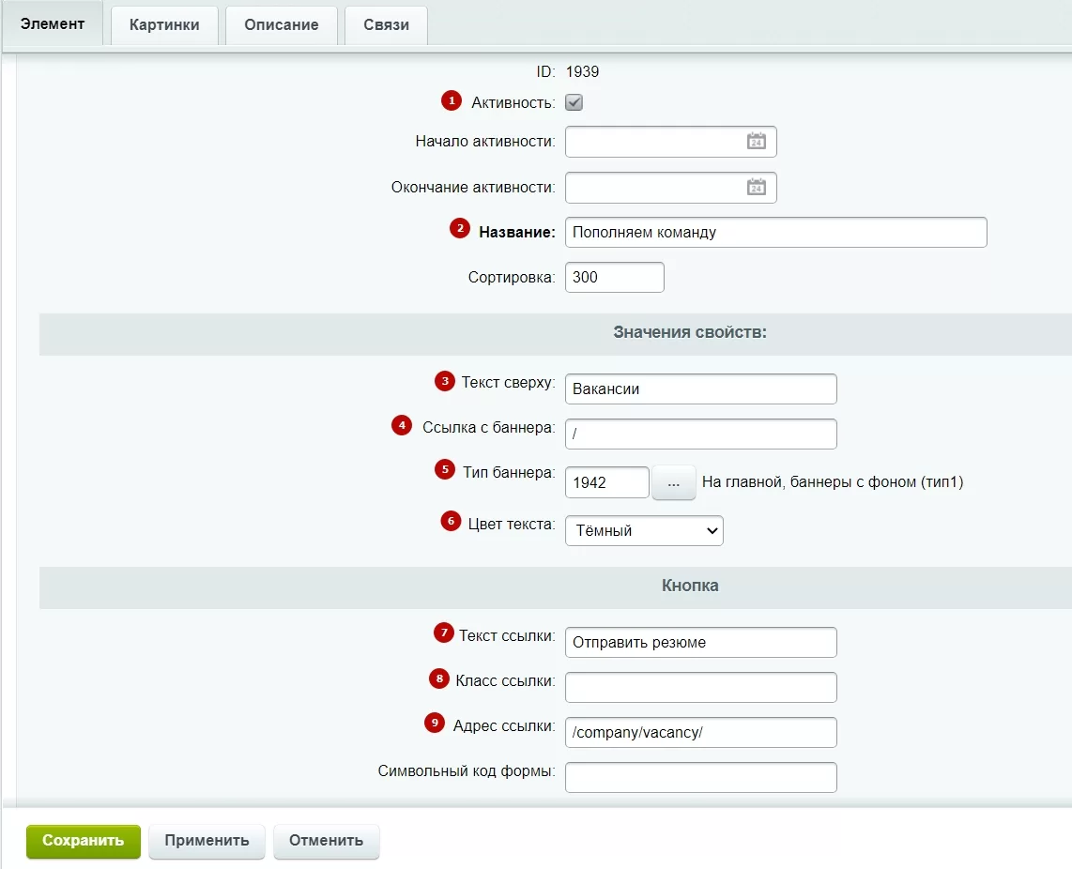Viewport: 1072px width, 869px height.
Task: Expand the Цвет текста dropdown
Action: click(644, 530)
